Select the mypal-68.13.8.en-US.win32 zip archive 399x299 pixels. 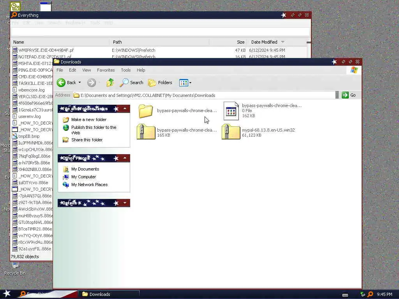(231, 132)
